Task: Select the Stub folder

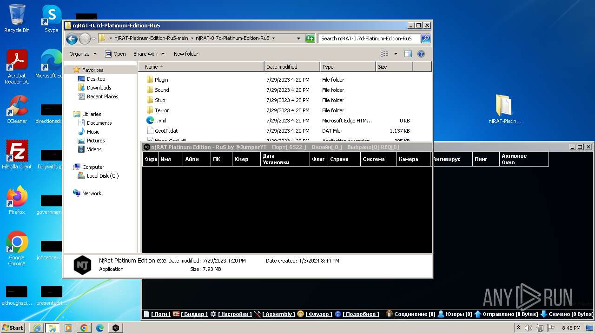Action: coord(160,100)
